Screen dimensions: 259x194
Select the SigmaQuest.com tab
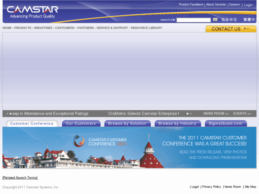click(x=226, y=124)
